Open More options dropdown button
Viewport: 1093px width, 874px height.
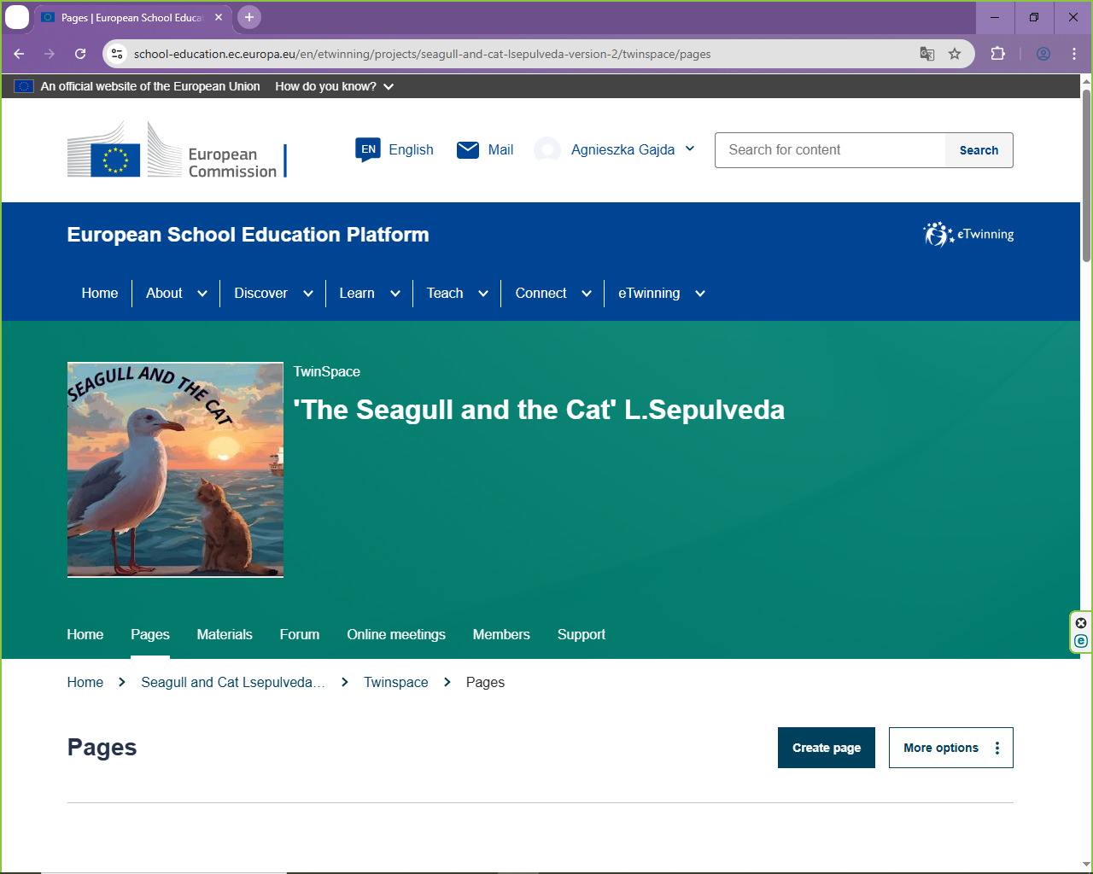[x=950, y=748]
